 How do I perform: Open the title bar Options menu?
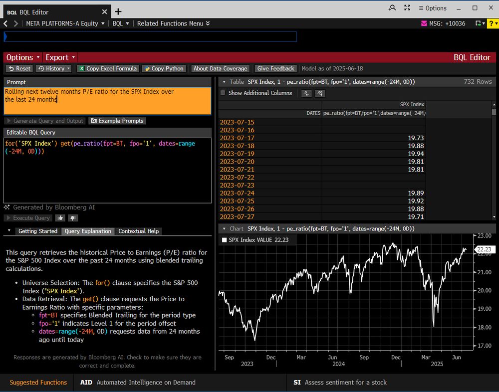[433, 8]
